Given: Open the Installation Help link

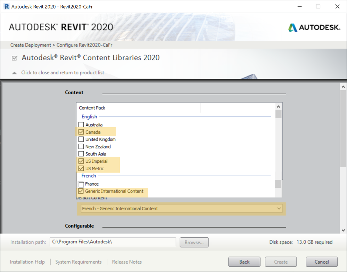Looking at the screenshot, I should click(27, 262).
